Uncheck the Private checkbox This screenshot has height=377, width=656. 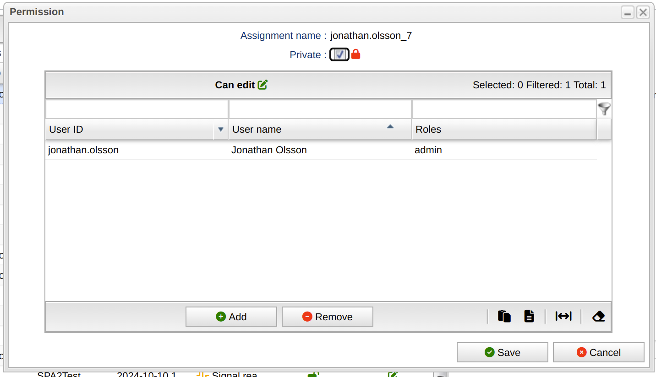(x=339, y=54)
